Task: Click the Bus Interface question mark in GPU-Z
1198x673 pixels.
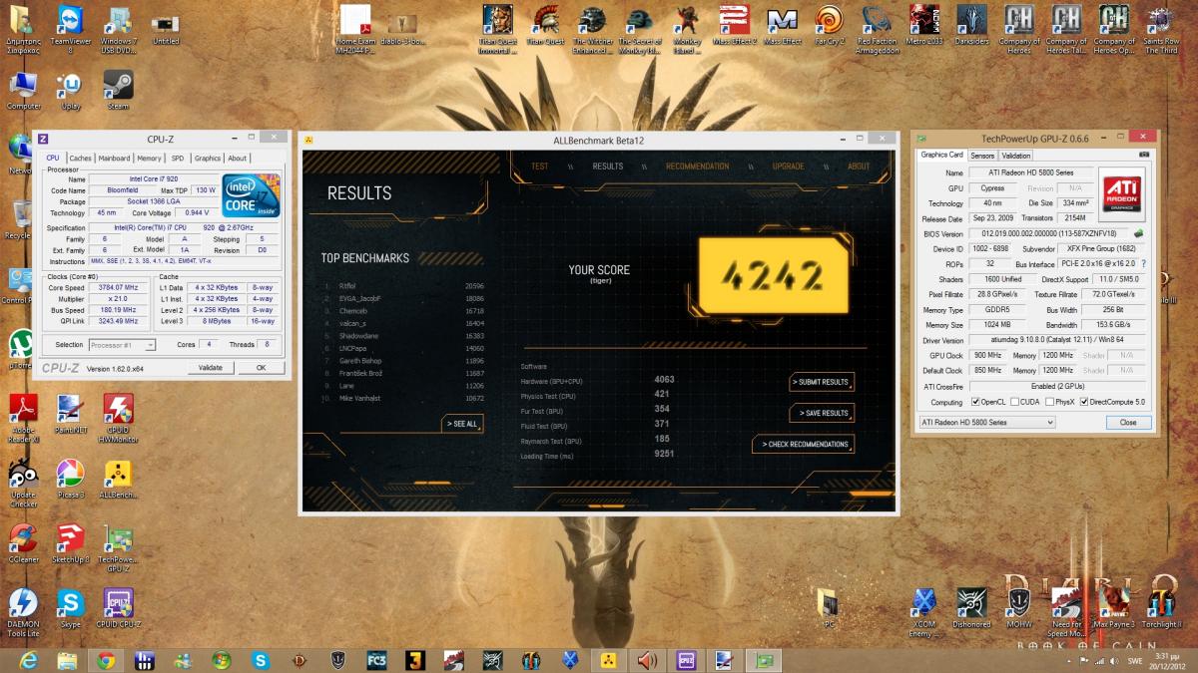Action: (1143, 264)
